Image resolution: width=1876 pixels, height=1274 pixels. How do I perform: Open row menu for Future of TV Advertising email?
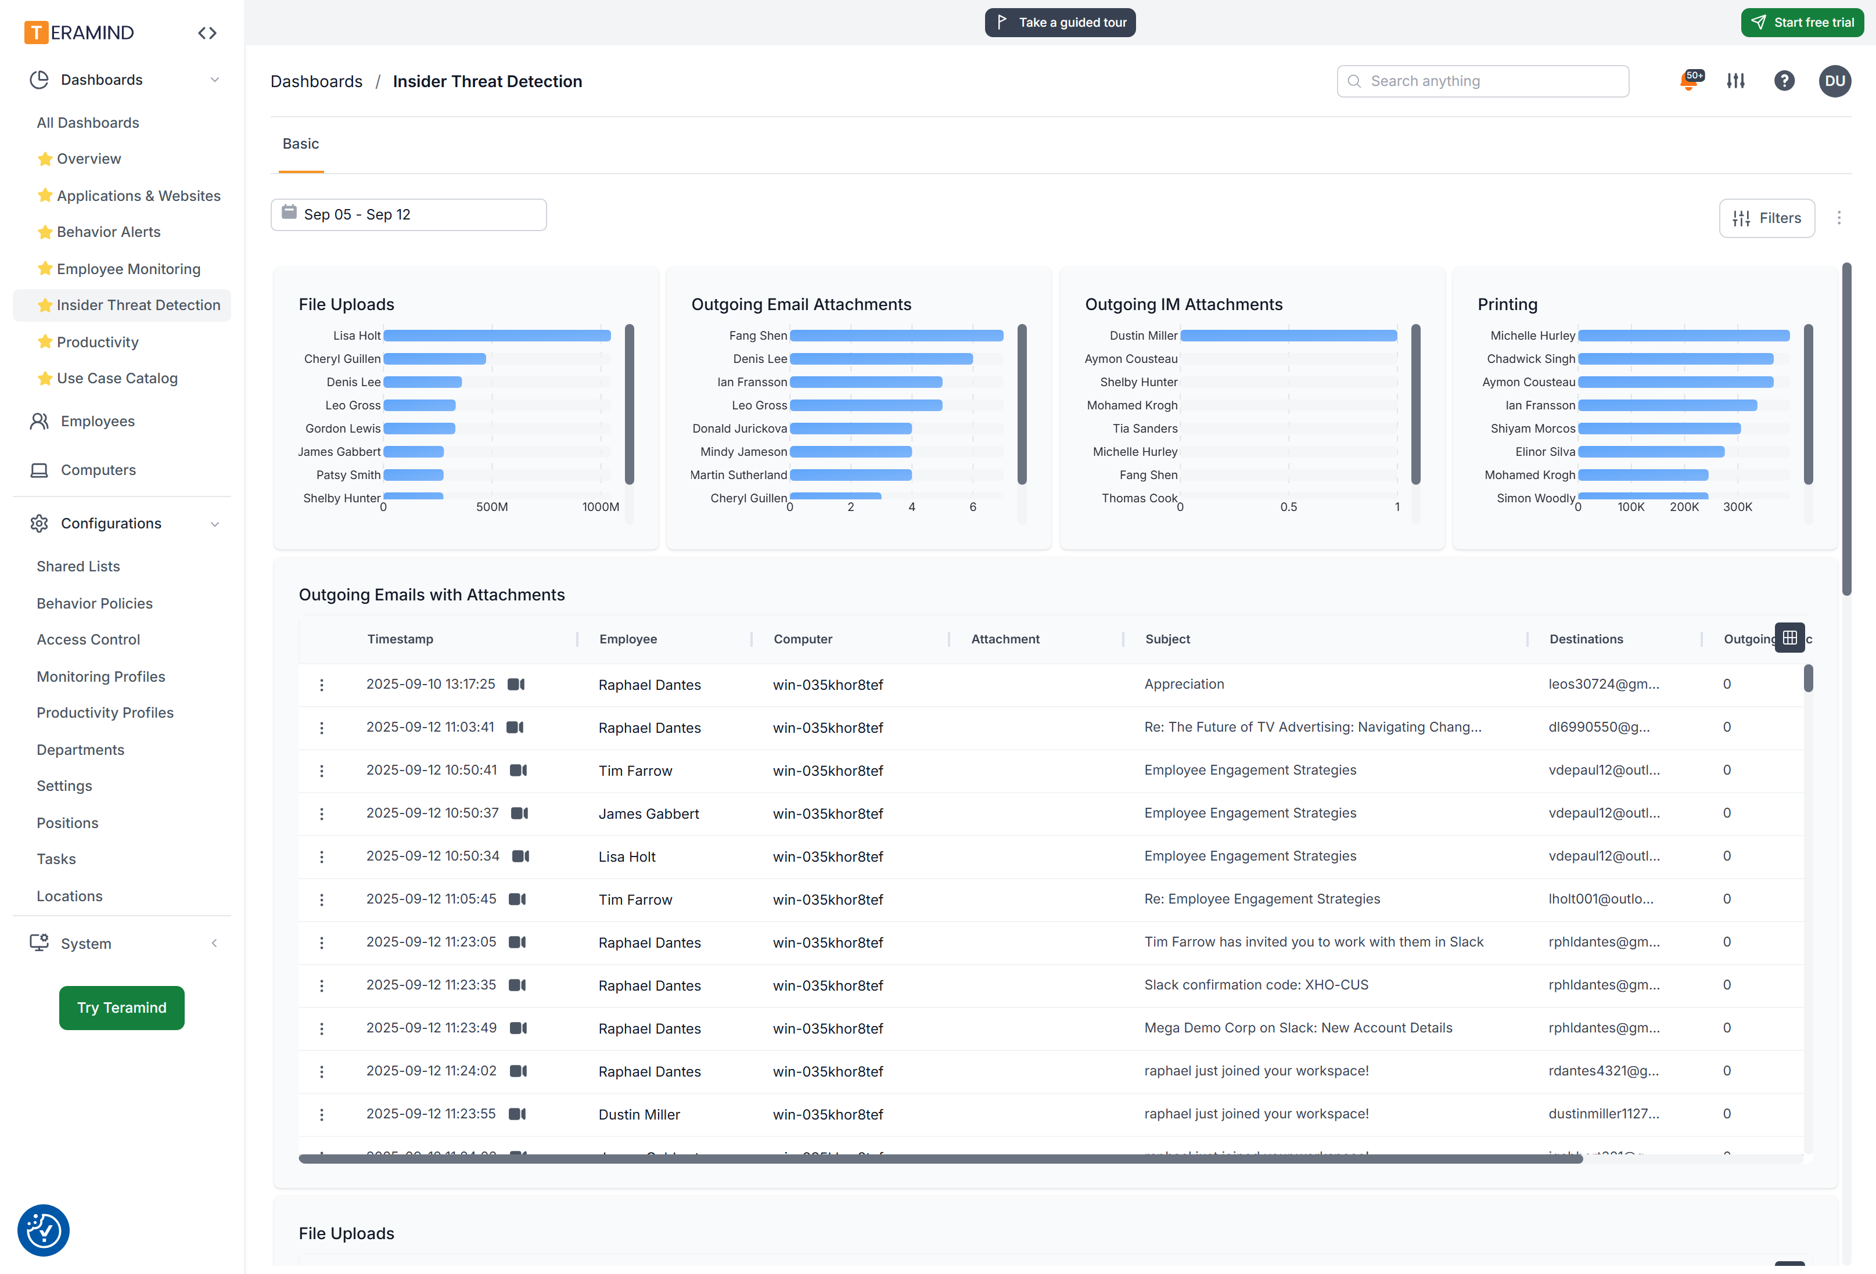(321, 728)
